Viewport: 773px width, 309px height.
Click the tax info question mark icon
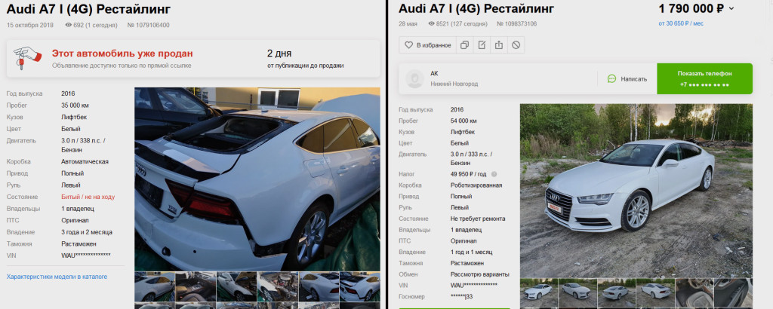pyautogui.click(x=494, y=174)
